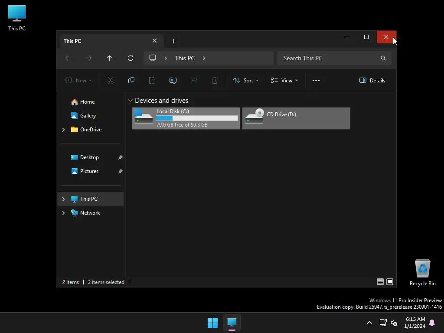Click the search magnifier icon
444x333 pixels.
click(x=383, y=58)
